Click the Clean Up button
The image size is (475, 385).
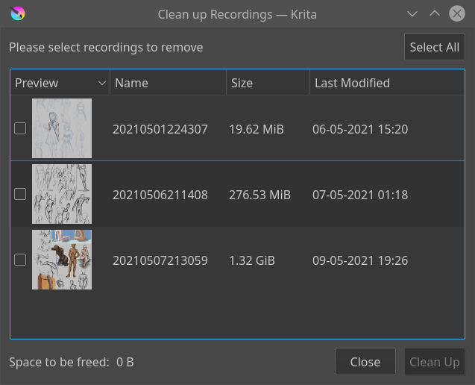pyautogui.click(x=435, y=362)
